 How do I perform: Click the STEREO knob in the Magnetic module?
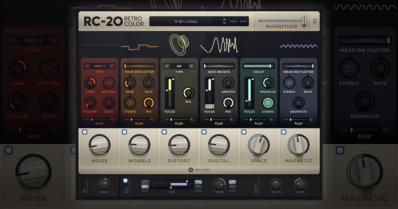(289, 84)
